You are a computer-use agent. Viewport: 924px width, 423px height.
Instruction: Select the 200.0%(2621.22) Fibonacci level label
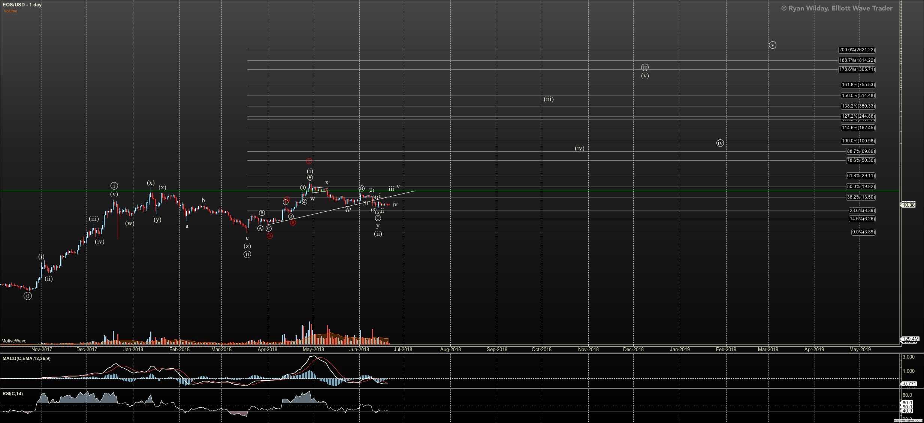(857, 50)
